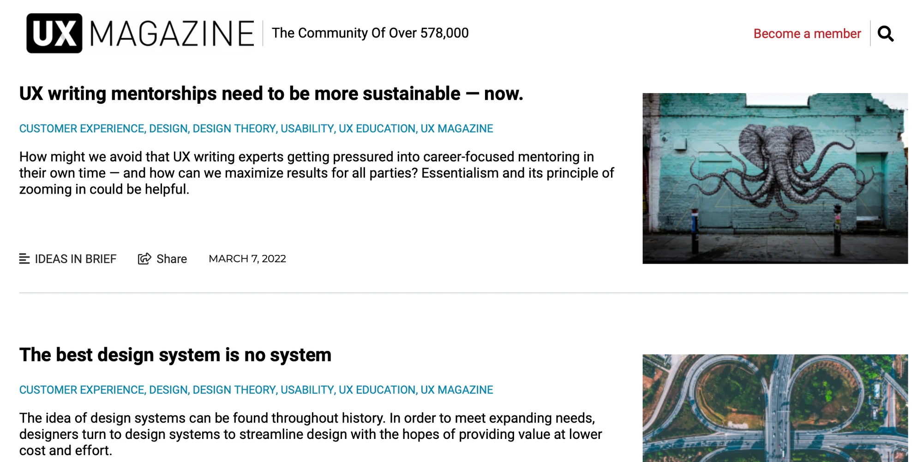The width and height of the screenshot is (923, 462).
Task: Open the search magnifier icon
Action: point(886,33)
